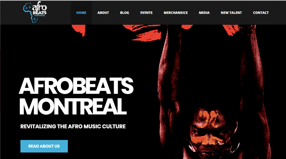The width and height of the screenshot is (286, 159).
Task: Open the Home menu item
Action: [81, 13]
